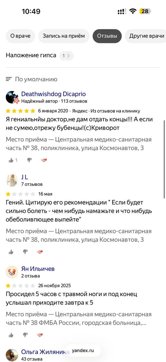Like Ян Ильичев's review
Viewport: 166px width, 362px height.
click(11, 335)
